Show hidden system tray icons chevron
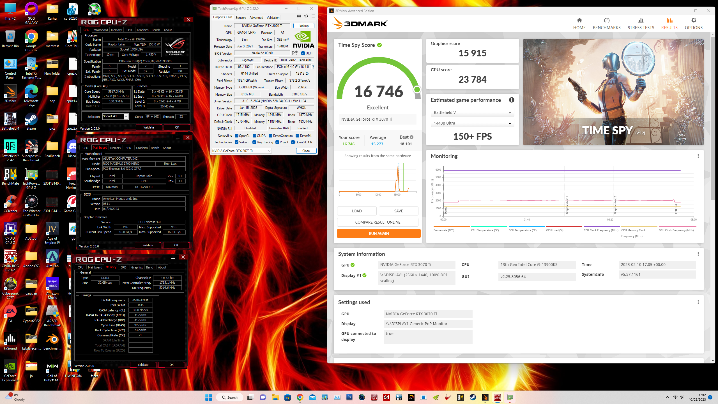Screen dimensions: 718x404 click(668, 397)
